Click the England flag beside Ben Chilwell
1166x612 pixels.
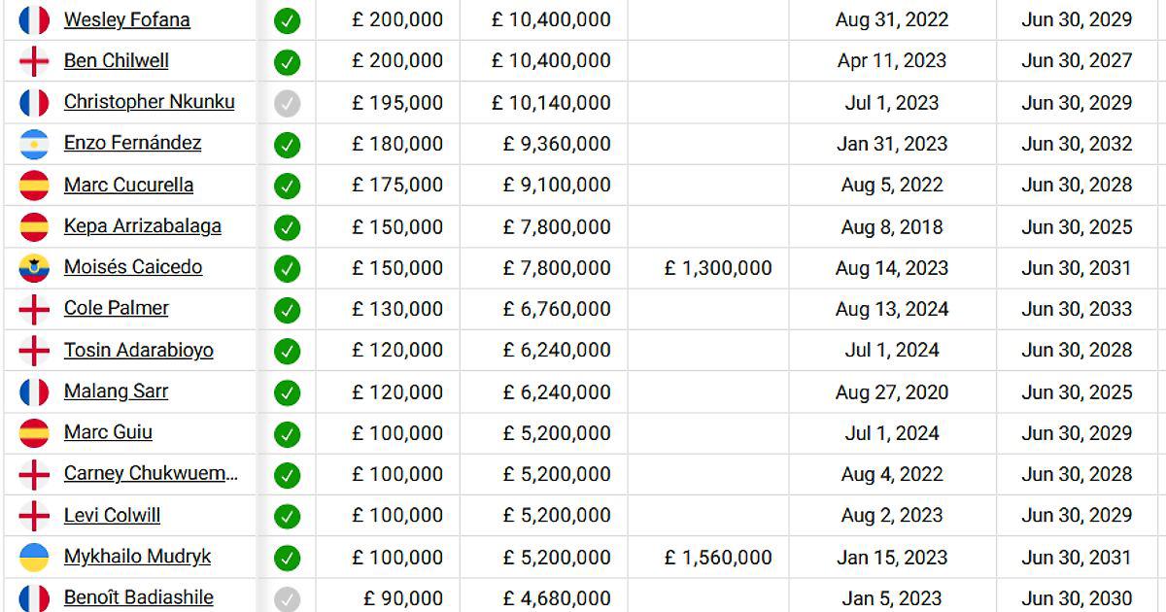click(x=34, y=61)
